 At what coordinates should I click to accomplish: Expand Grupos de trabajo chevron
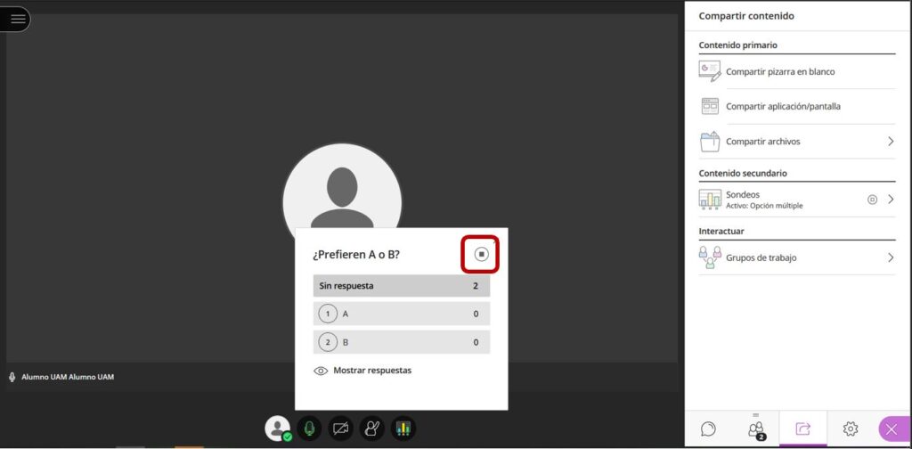point(890,257)
